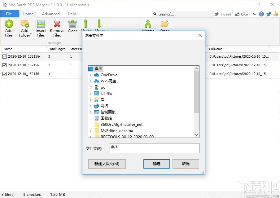Click the Move Up arrow icon

point(85,24)
